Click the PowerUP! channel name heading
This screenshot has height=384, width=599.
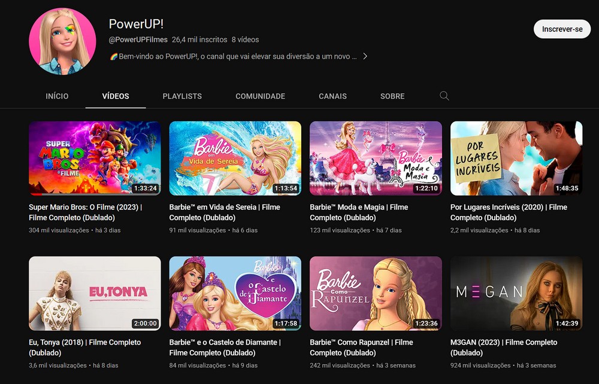pyautogui.click(x=136, y=24)
